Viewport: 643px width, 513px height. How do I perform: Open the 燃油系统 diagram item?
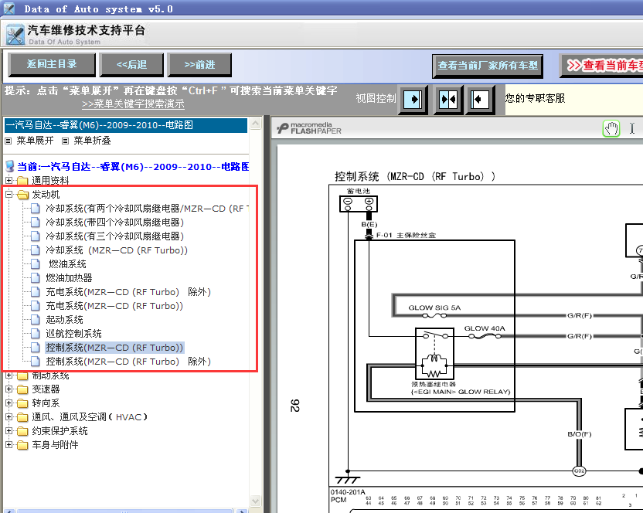coord(67,264)
